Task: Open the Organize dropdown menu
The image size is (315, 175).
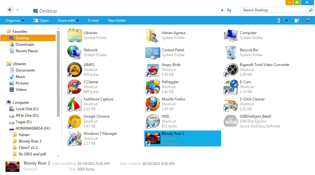Action: tap(15, 21)
